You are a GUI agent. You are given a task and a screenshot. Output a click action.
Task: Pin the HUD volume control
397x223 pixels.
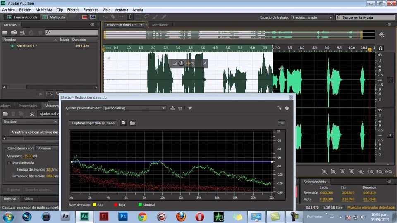click(205, 64)
